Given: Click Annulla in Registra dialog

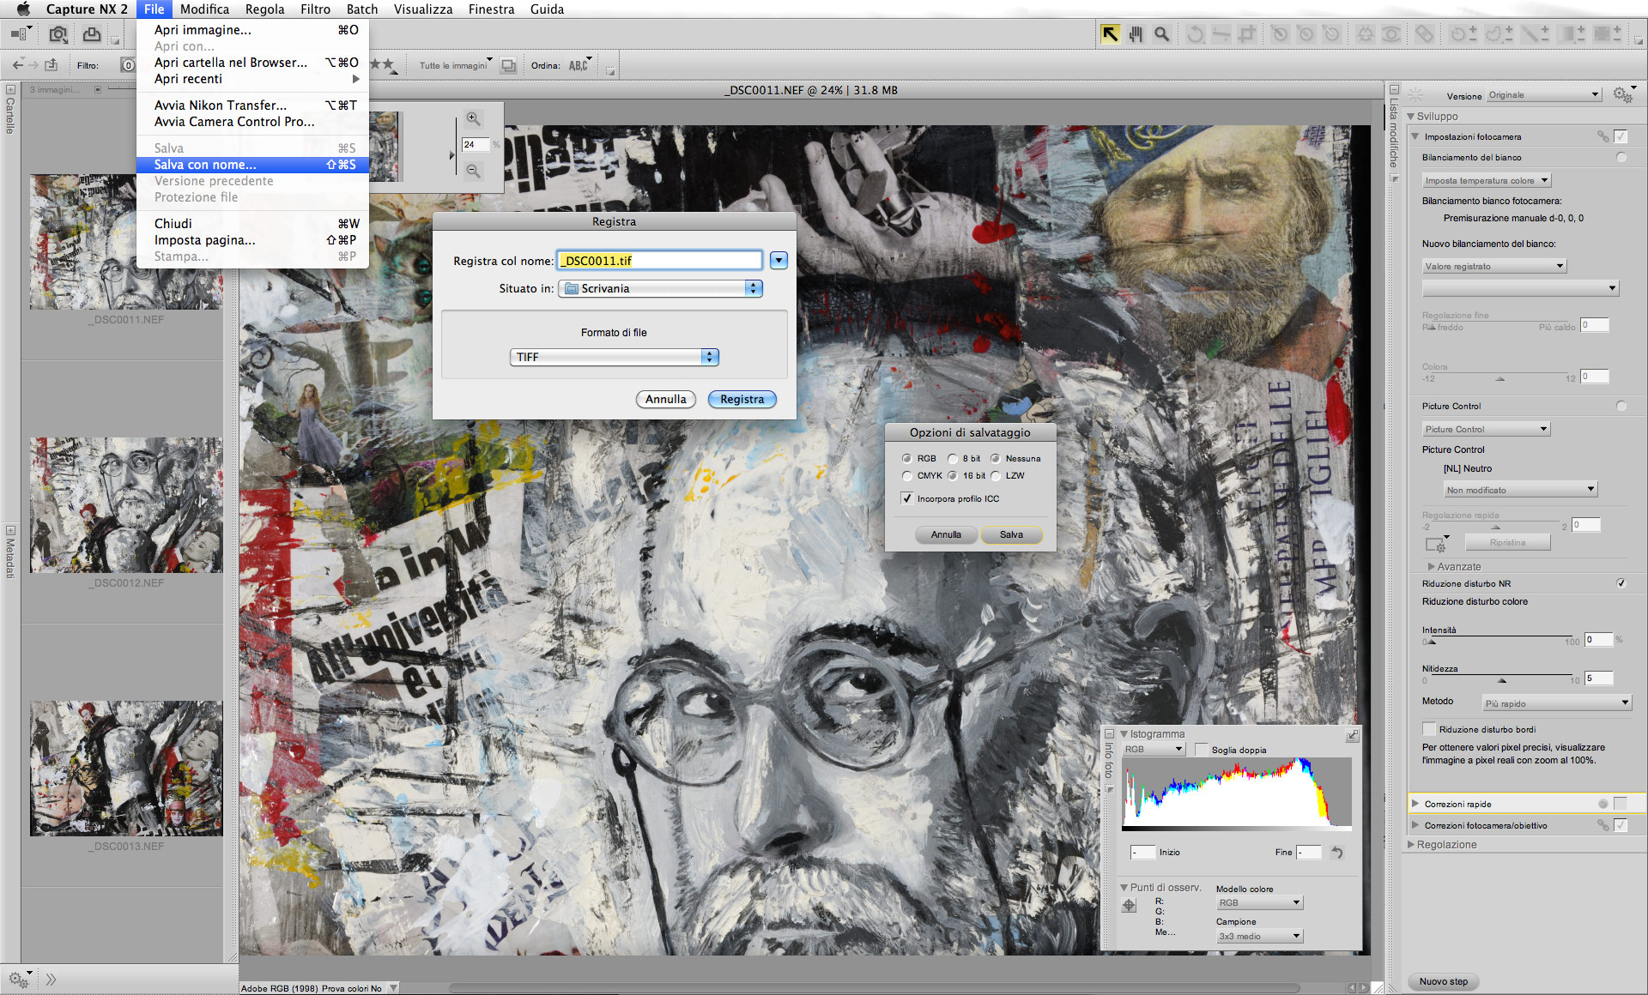Looking at the screenshot, I should (x=666, y=400).
